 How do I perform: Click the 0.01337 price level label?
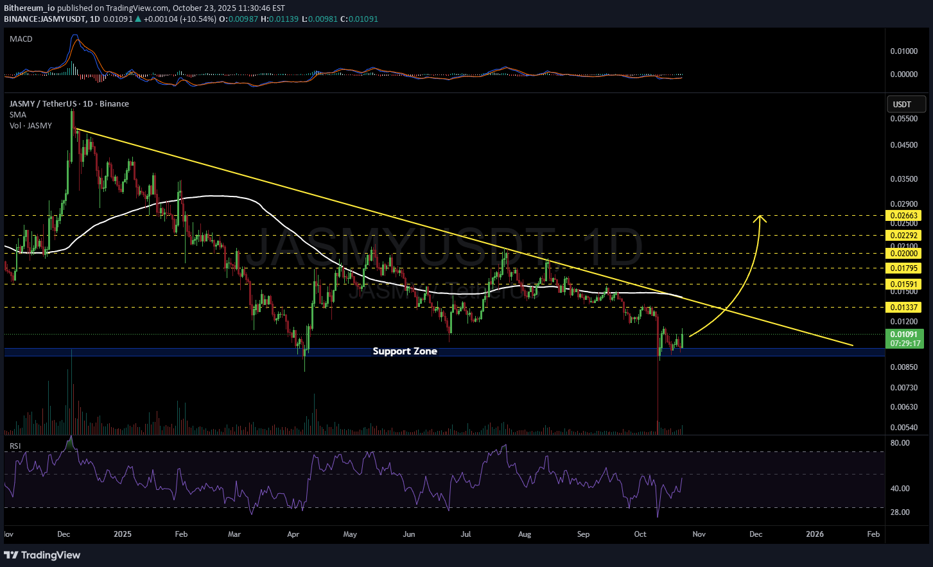pyautogui.click(x=903, y=308)
